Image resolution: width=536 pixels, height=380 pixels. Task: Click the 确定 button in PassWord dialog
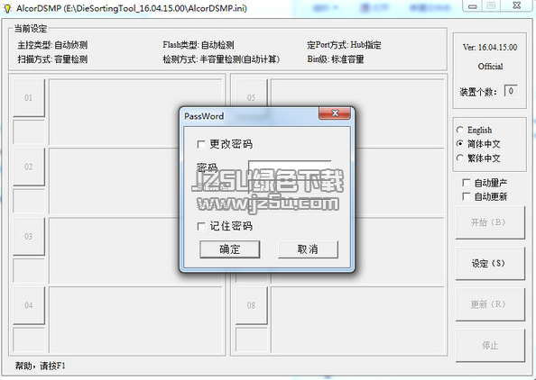click(230, 249)
